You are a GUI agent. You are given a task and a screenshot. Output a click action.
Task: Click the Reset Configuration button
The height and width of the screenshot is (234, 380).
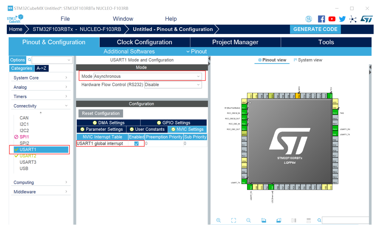101,113
